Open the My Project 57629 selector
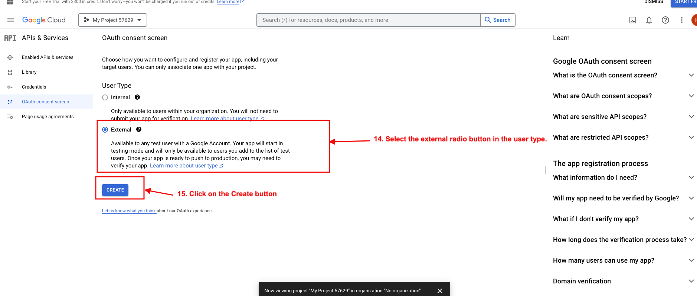 [112, 20]
